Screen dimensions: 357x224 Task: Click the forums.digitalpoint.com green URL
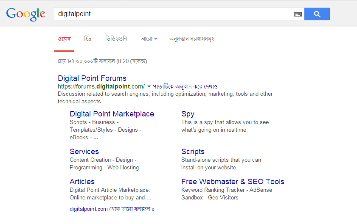(x=101, y=86)
